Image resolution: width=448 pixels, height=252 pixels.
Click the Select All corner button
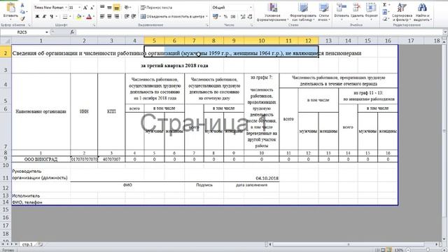pos(6,41)
